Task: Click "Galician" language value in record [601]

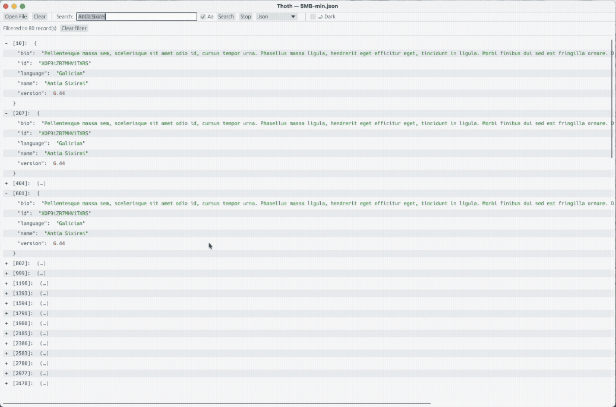Action: point(71,223)
